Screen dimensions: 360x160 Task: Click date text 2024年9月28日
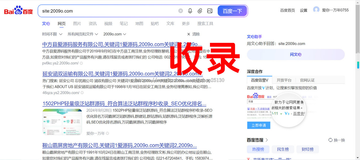pyautogui.click(x=98, y=110)
